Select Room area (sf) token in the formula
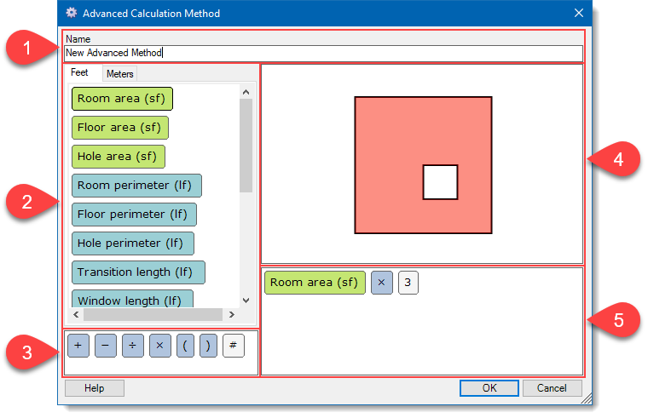This screenshot has width=648, height=418. [x=315, y=283]
